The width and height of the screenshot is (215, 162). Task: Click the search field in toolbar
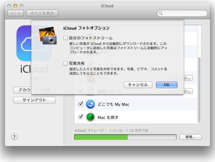coord(182,13)
